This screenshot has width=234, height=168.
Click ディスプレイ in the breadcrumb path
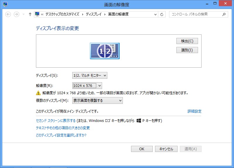click(x=94, y=14)
